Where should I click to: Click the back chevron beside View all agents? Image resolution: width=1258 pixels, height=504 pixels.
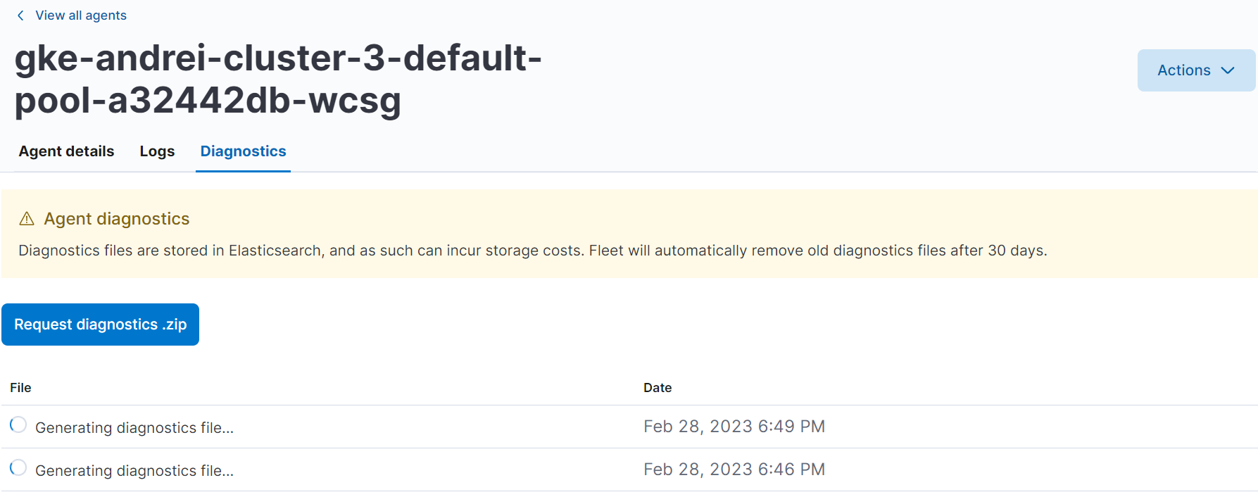[x=20, y=15]
